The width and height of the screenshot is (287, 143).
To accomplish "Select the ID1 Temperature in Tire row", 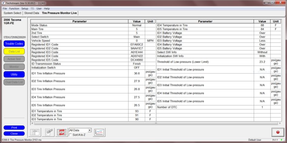I will pos(93,111).
